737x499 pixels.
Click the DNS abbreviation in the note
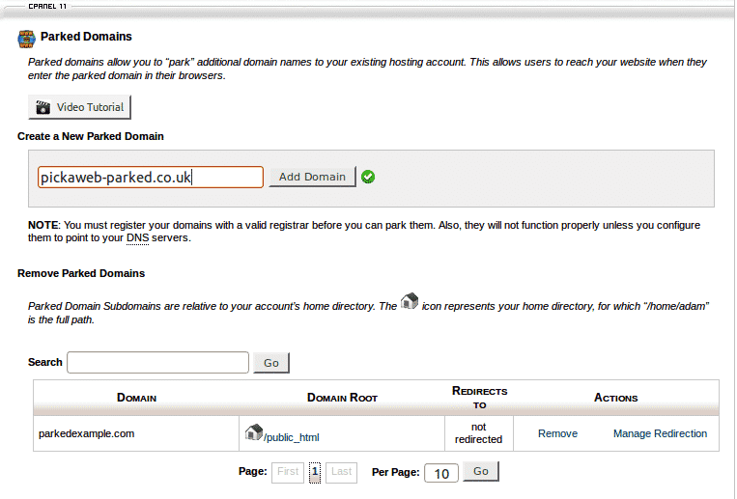coord(136,237)
